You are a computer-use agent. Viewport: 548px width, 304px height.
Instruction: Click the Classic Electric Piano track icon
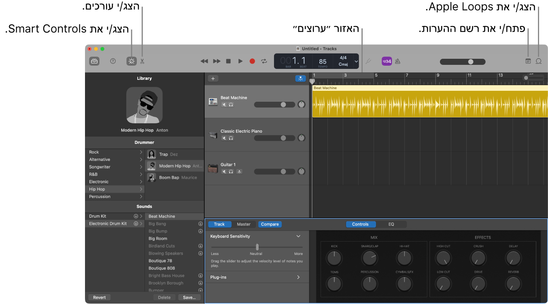pyautogui.click(x=213, y=135)
